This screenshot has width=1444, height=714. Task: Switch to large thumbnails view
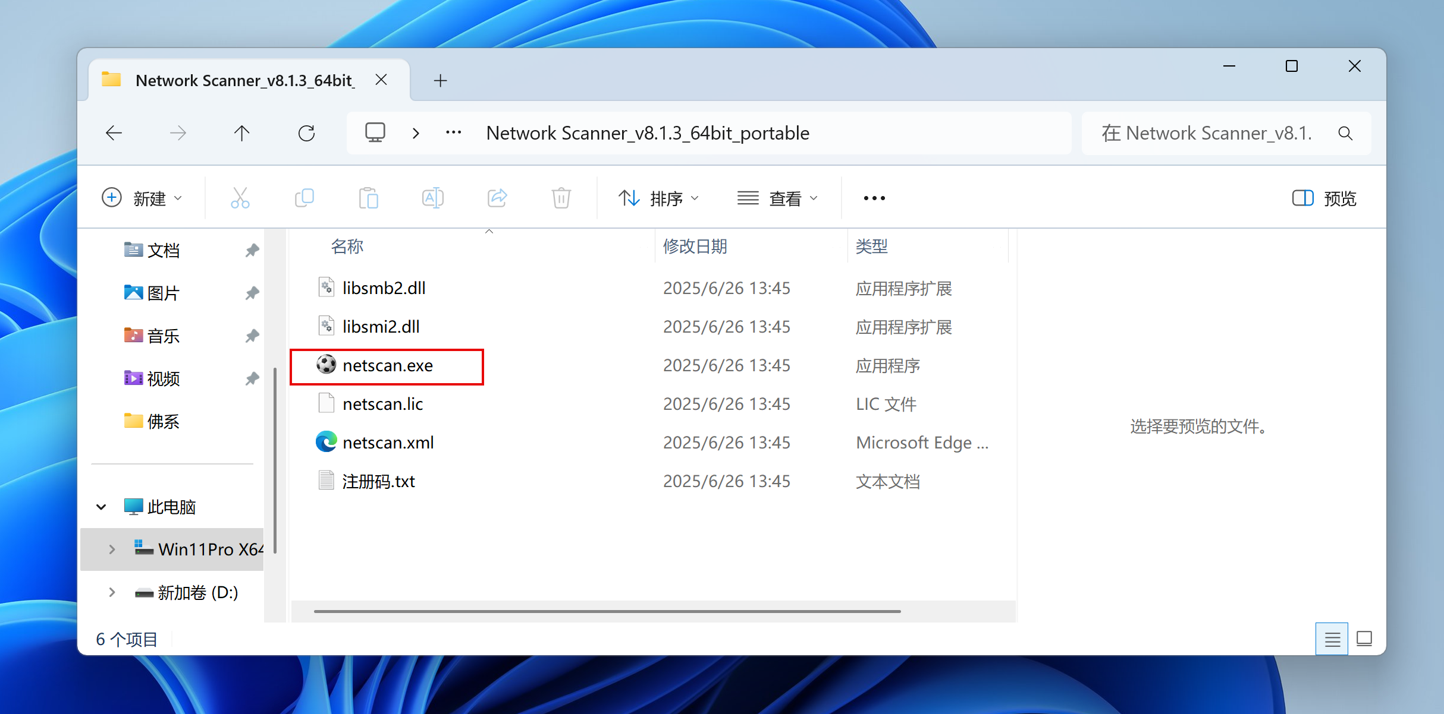pos(1364,639)
